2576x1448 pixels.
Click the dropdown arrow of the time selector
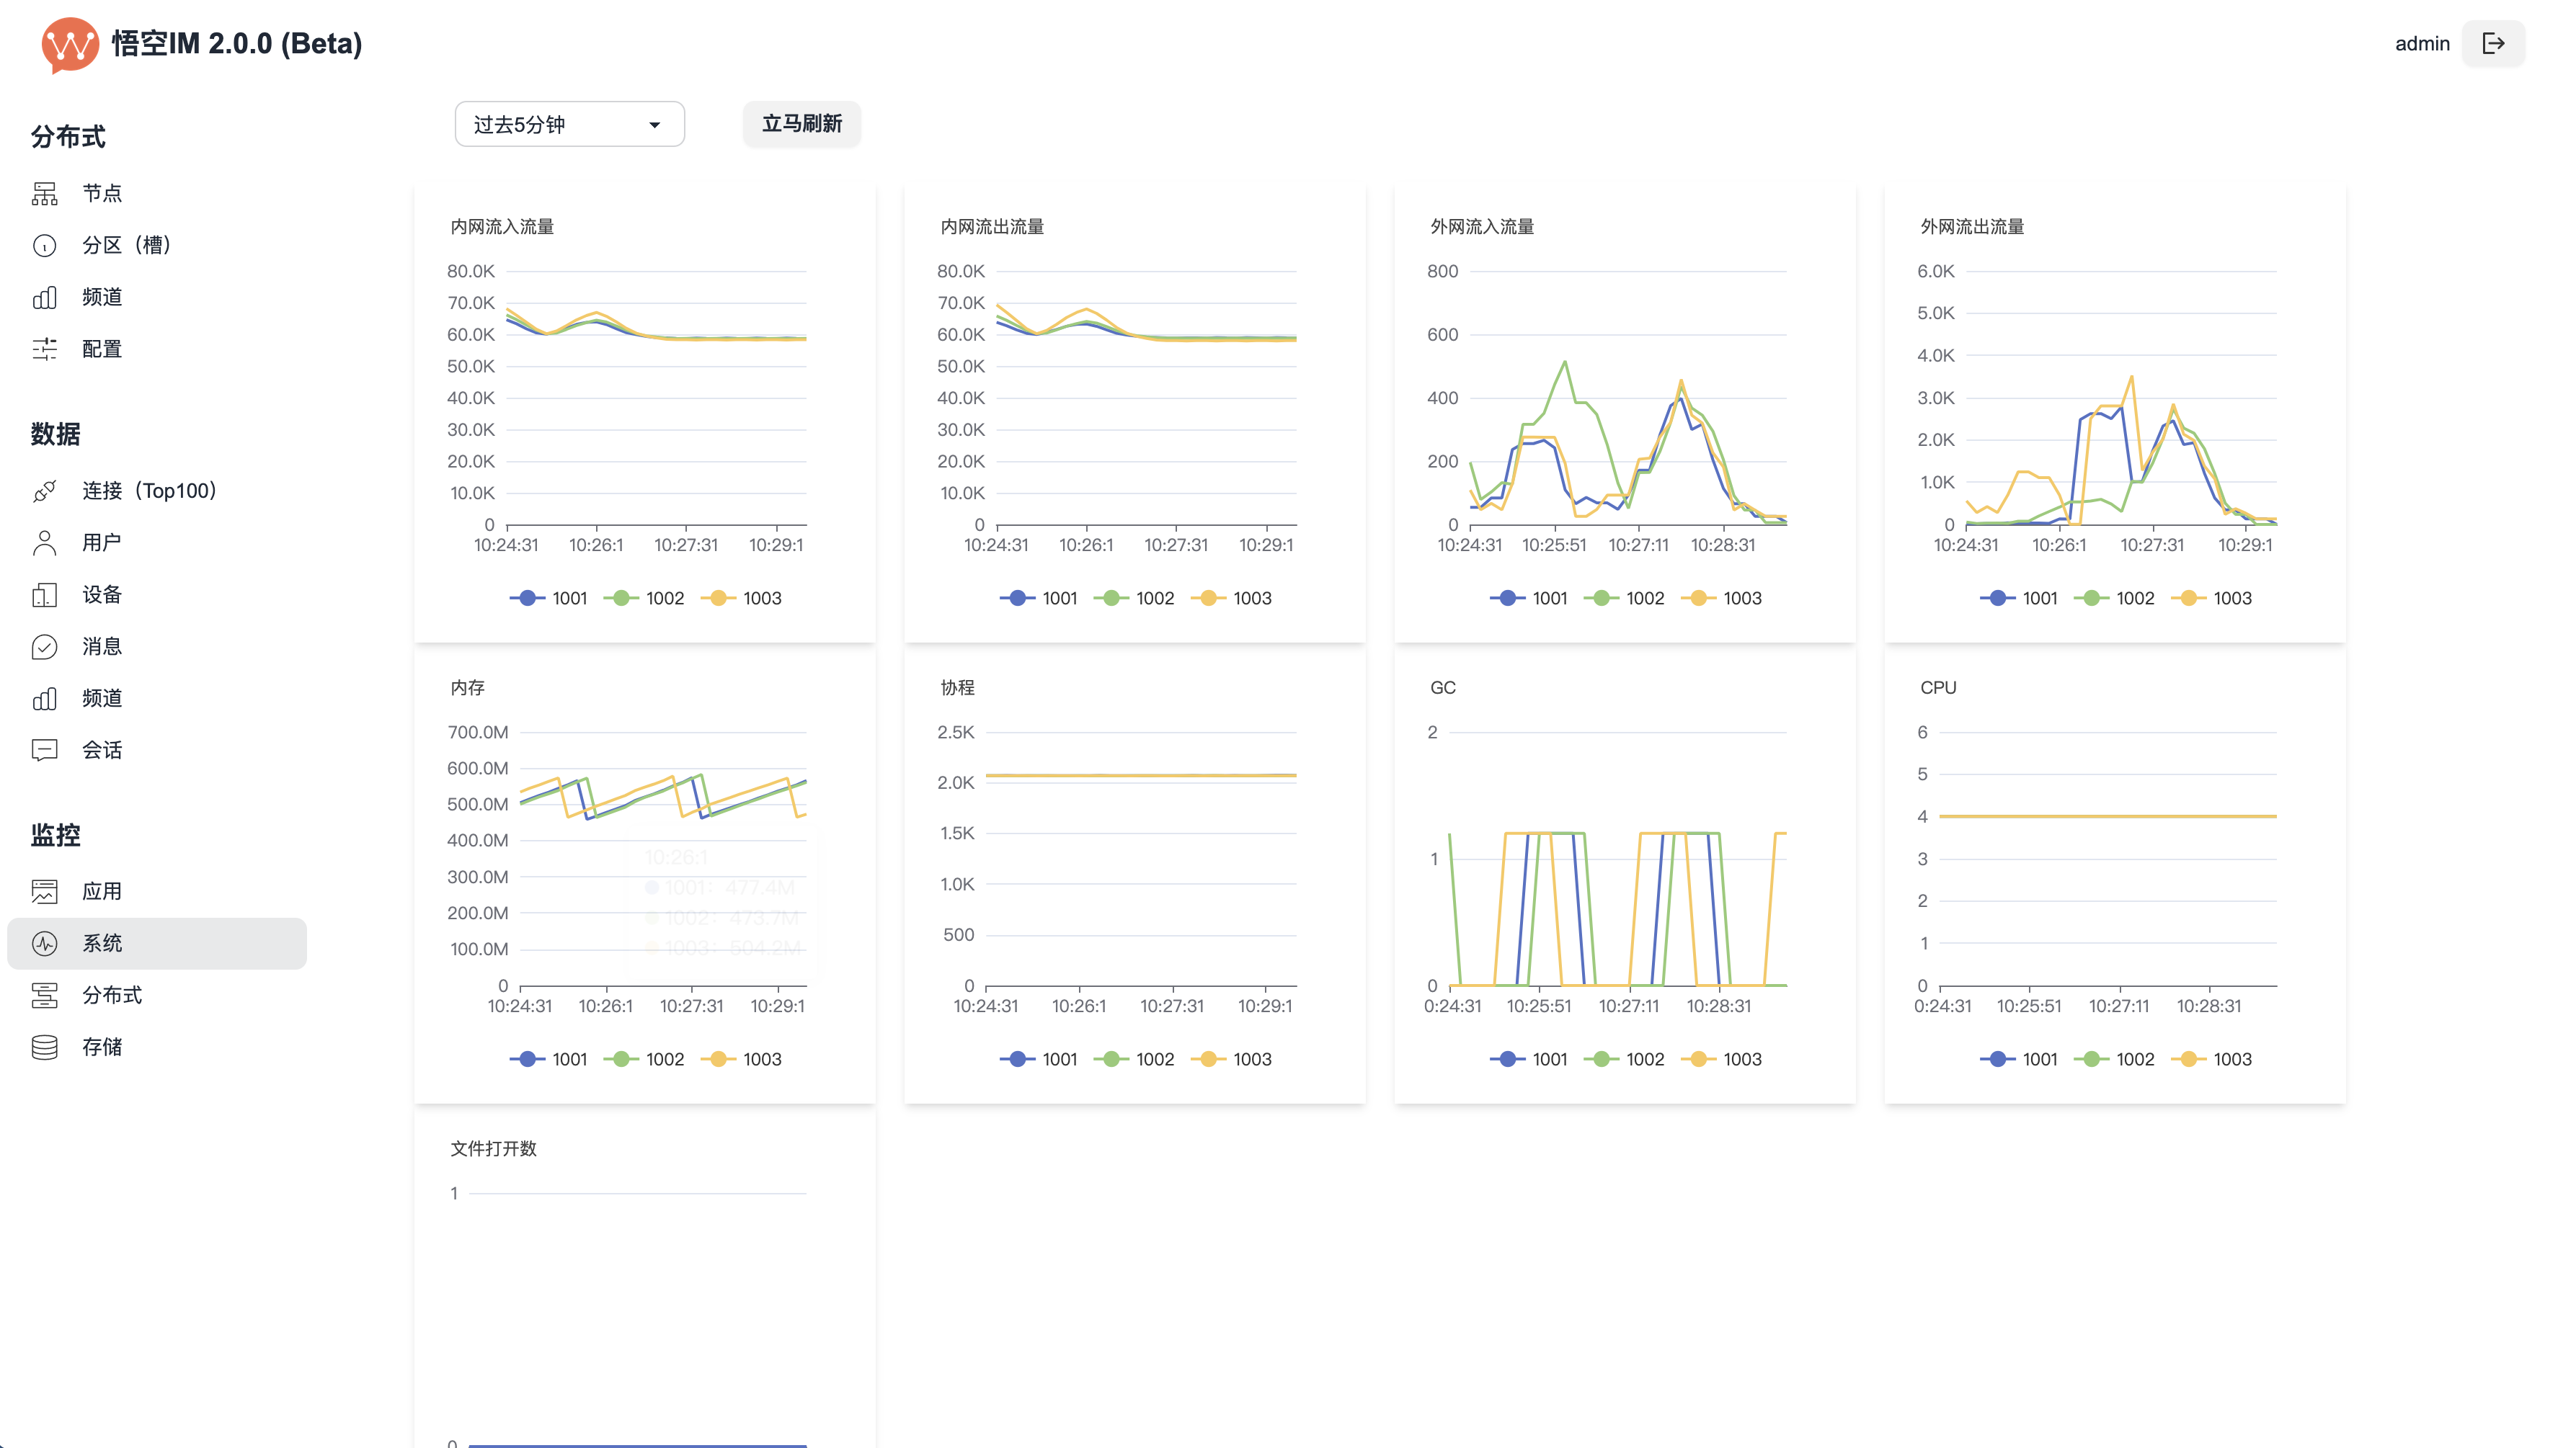(654, 125)
